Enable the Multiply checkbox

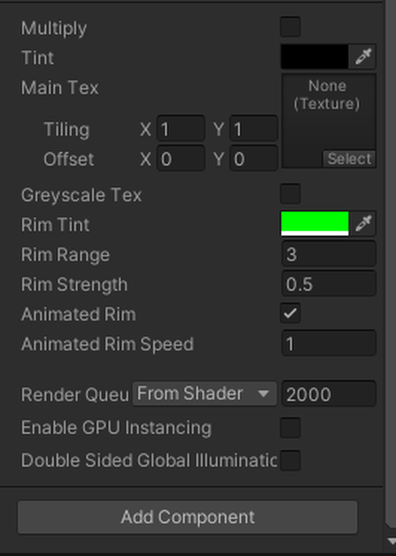290,27
